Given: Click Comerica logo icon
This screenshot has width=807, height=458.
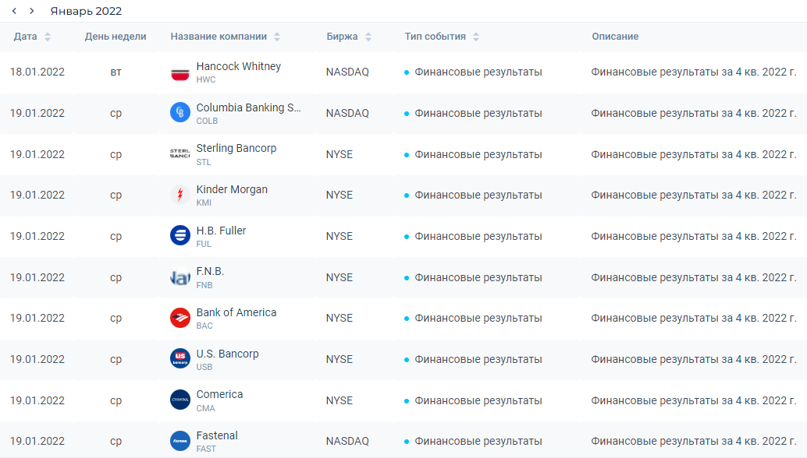Looking at the screenshot, I should tap(180, 400).
